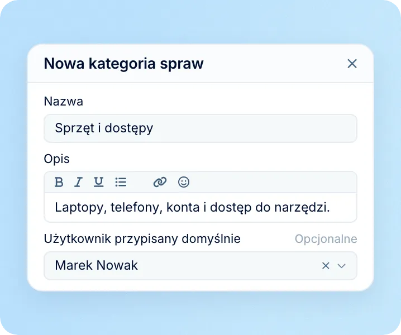Viewport: 401px width, 335px height.
Task: Open the emoji picker
Action: [184, 183]
